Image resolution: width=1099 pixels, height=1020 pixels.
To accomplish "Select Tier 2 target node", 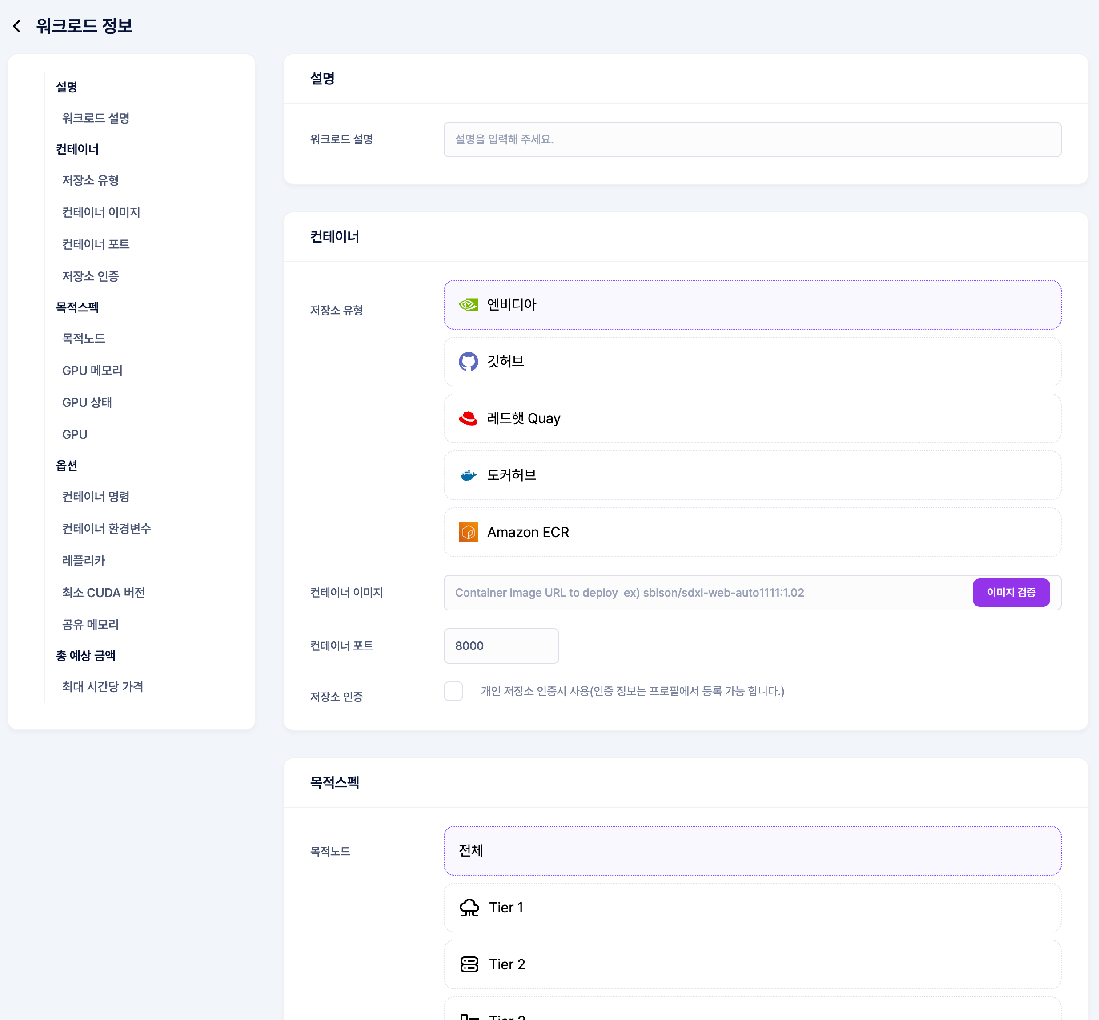I will click(752, 964).
